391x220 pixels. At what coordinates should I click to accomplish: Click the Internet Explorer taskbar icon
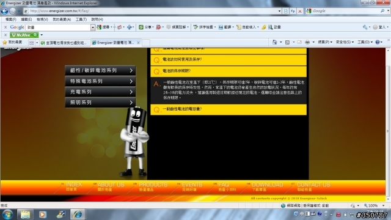click(x=78, y=215)
